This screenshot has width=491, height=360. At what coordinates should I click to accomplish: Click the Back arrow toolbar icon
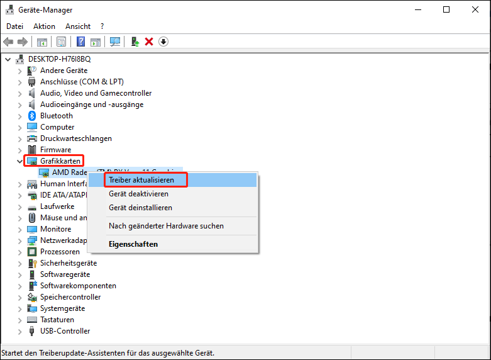click(8, 42)
